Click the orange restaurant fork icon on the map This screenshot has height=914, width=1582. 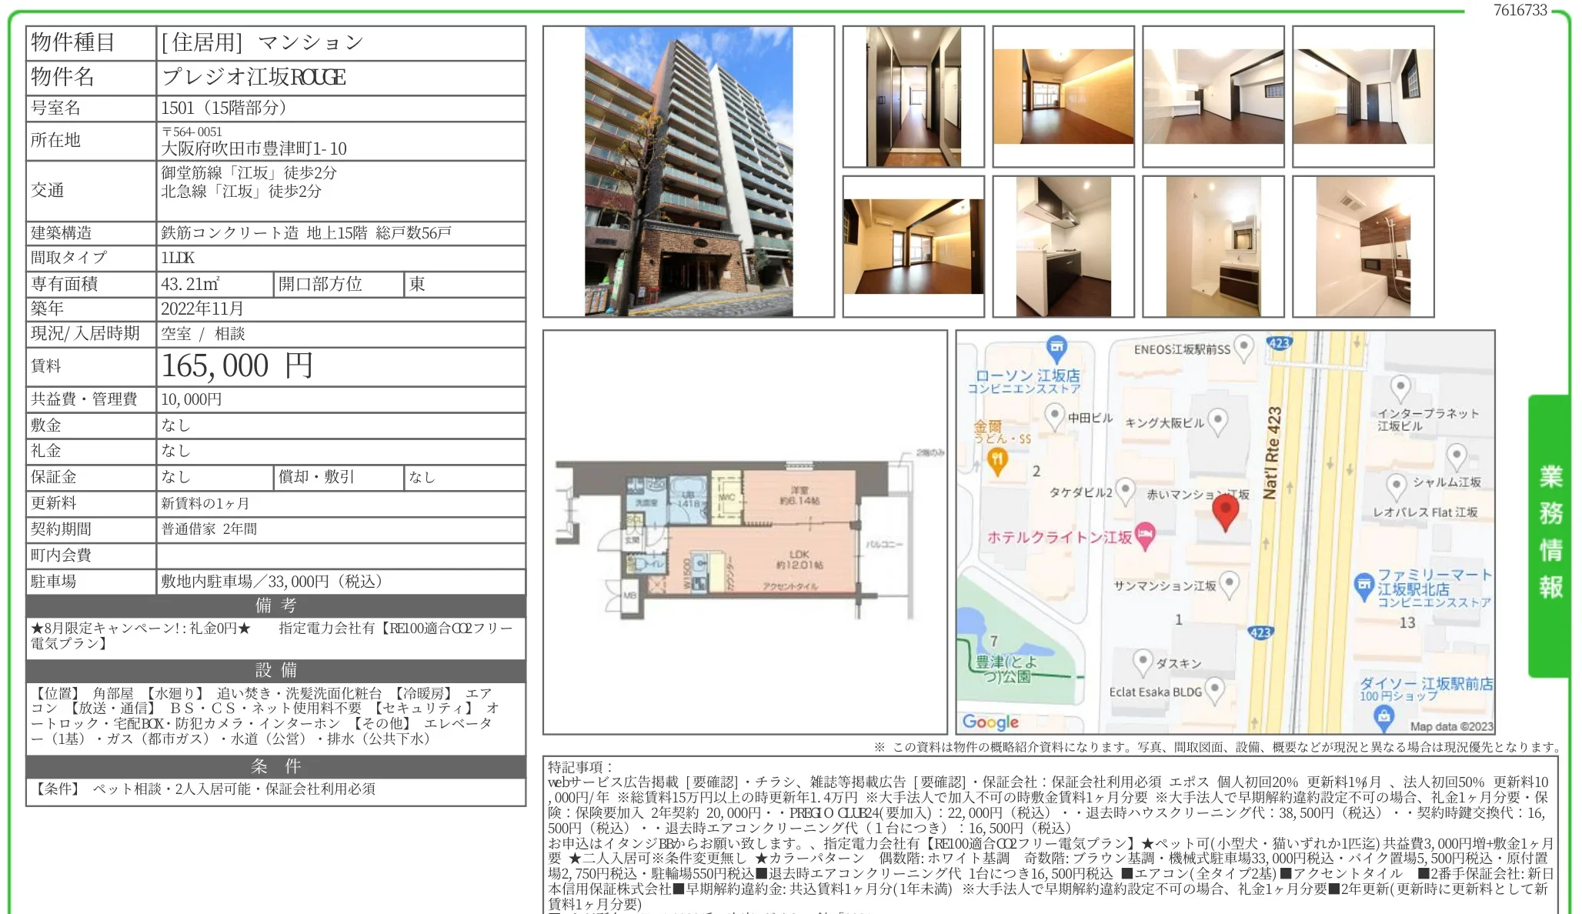997,462
